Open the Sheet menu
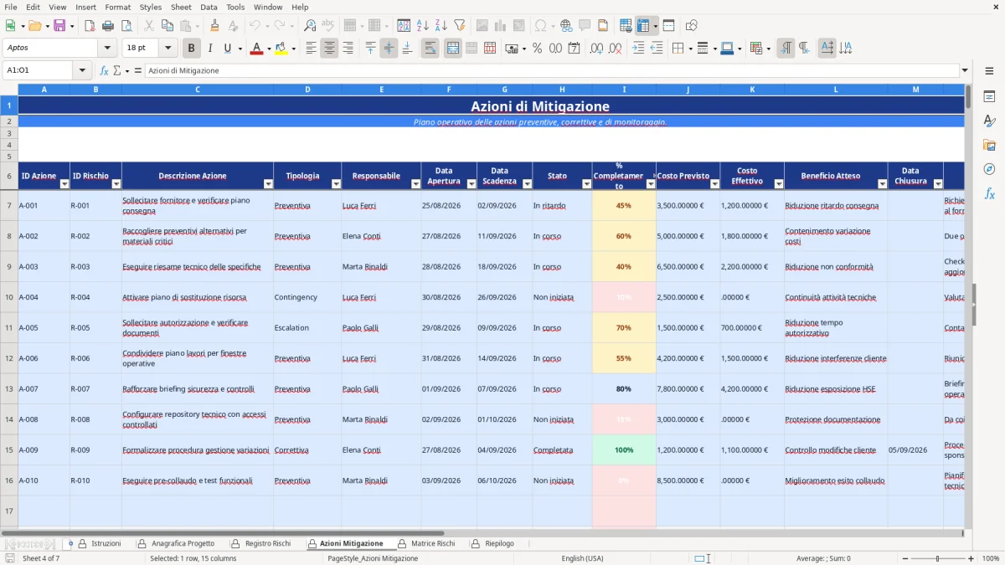Screen dimensions: 1005x565 181,7
